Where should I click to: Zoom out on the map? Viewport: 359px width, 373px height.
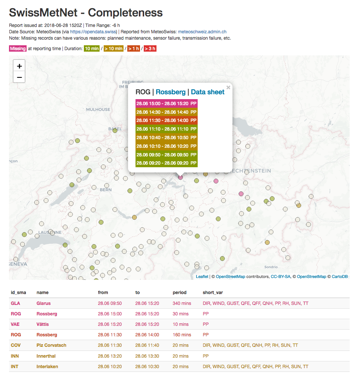(x=19, y=77)
